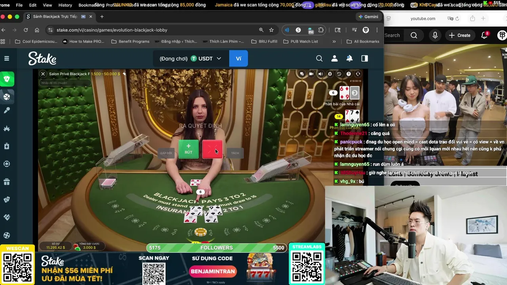The width and height of the screenshot is (507, 285).
Task: Open the Chrome Edit menu
Action: pyautogui.click(x=33, y=5)
